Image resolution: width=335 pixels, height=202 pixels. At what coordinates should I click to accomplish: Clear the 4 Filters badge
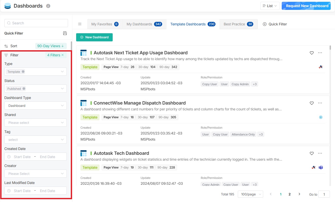click(62, 55)
